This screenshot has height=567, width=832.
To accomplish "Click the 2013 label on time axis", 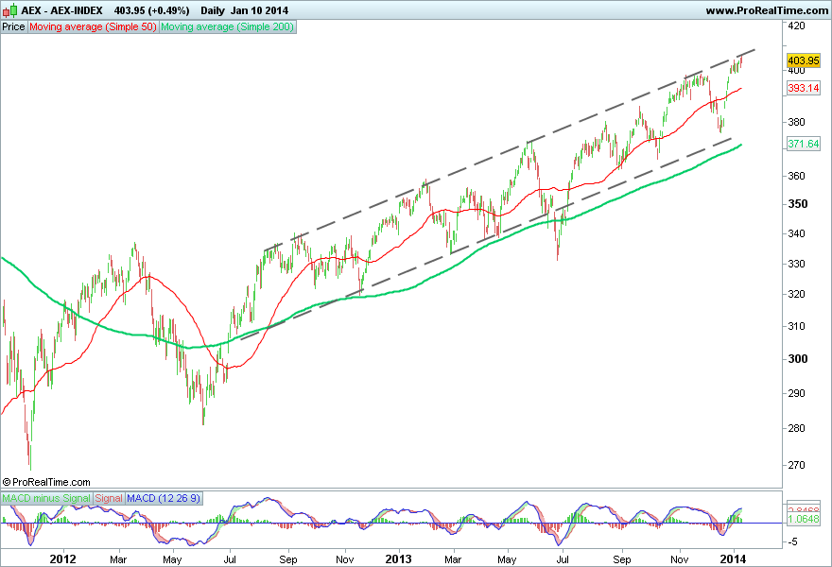I will (x=398, y=559).
